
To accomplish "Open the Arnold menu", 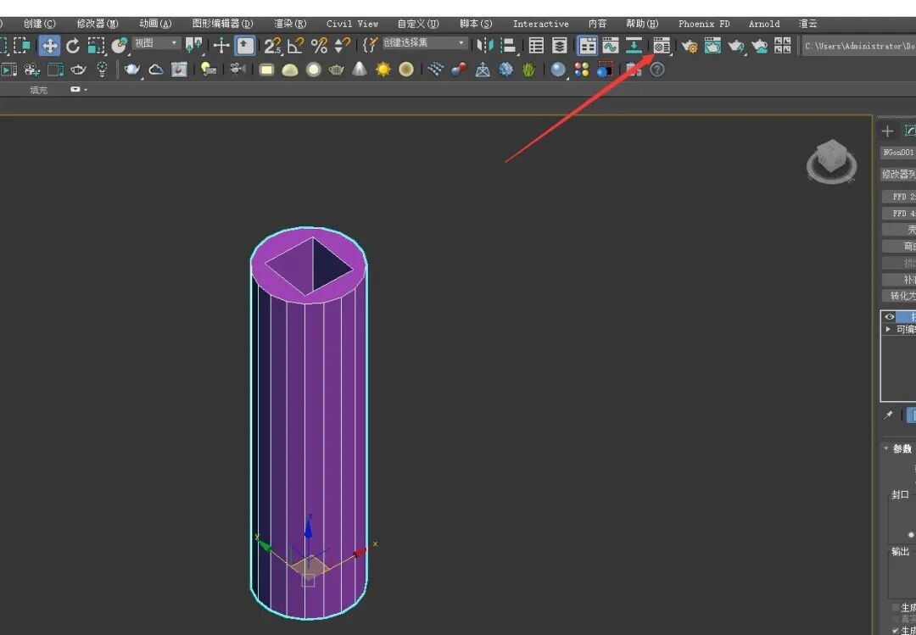I will click(x=764, y=24).
